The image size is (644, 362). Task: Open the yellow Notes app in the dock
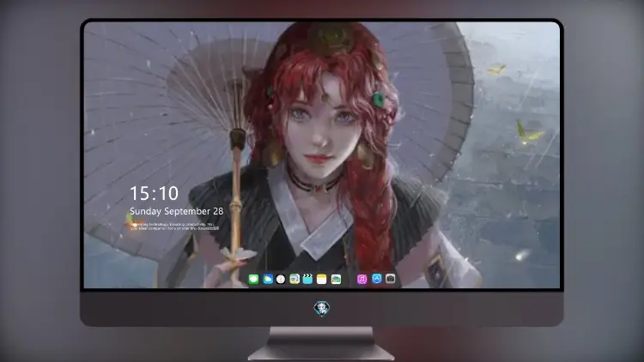[322, 280]
